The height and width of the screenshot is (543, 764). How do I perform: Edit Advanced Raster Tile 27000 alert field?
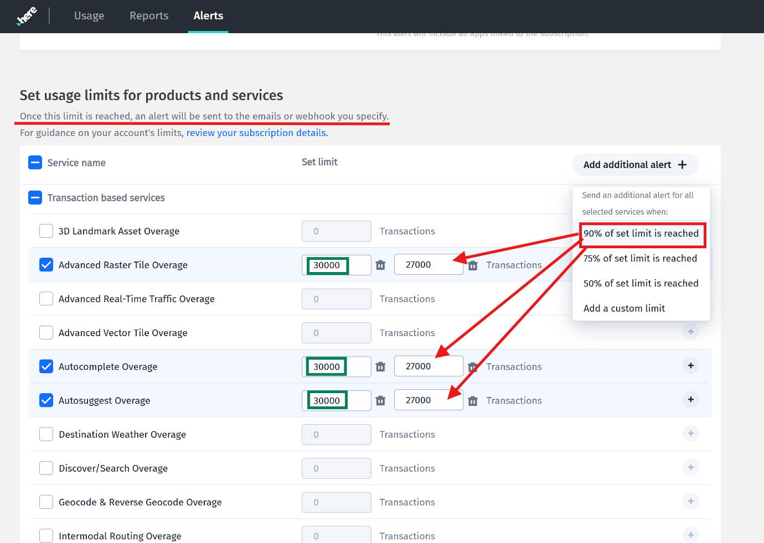point(429,264)
